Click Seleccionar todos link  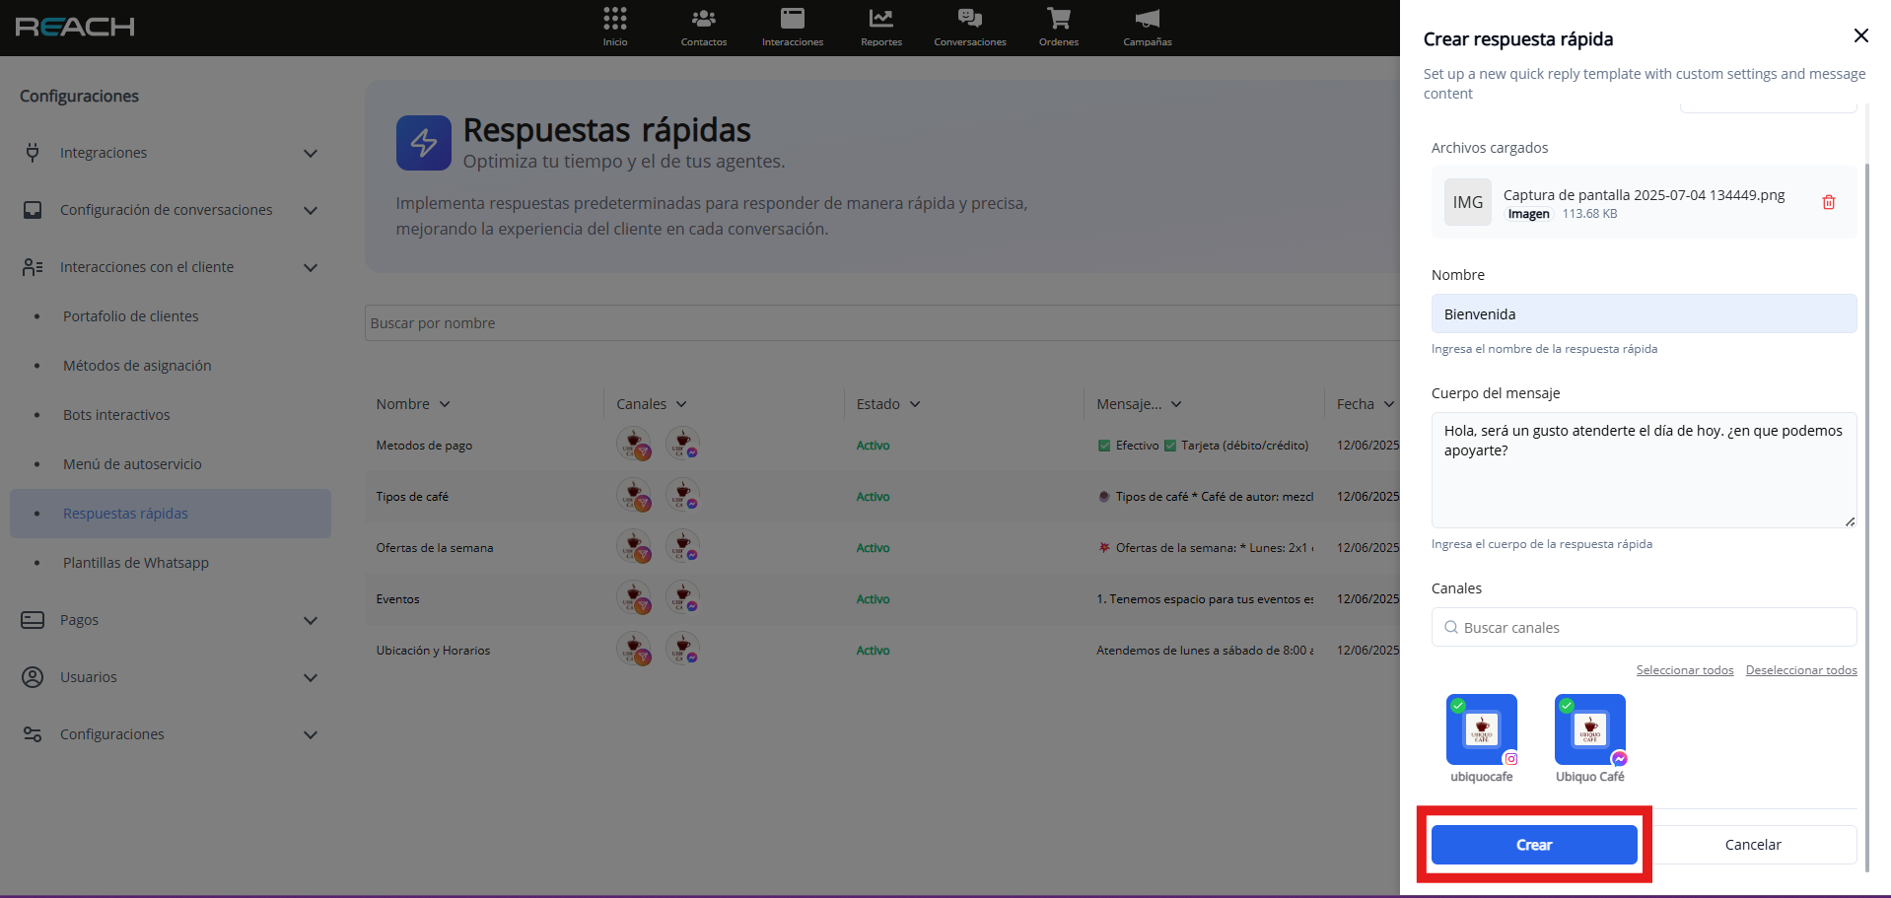[1685, 670]
